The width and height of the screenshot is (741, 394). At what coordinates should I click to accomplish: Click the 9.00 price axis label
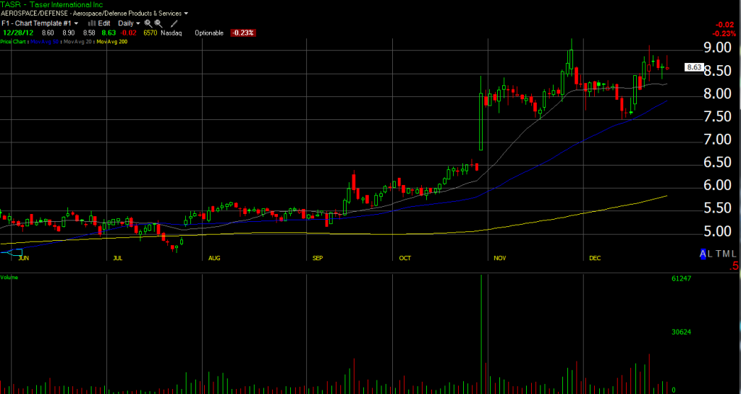click(x=717, y=47)
